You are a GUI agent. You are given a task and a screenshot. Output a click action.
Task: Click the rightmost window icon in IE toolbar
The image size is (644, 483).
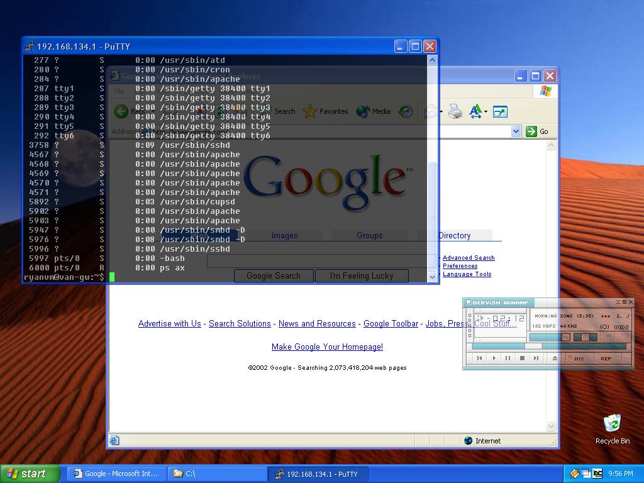(x=500, y=112)
